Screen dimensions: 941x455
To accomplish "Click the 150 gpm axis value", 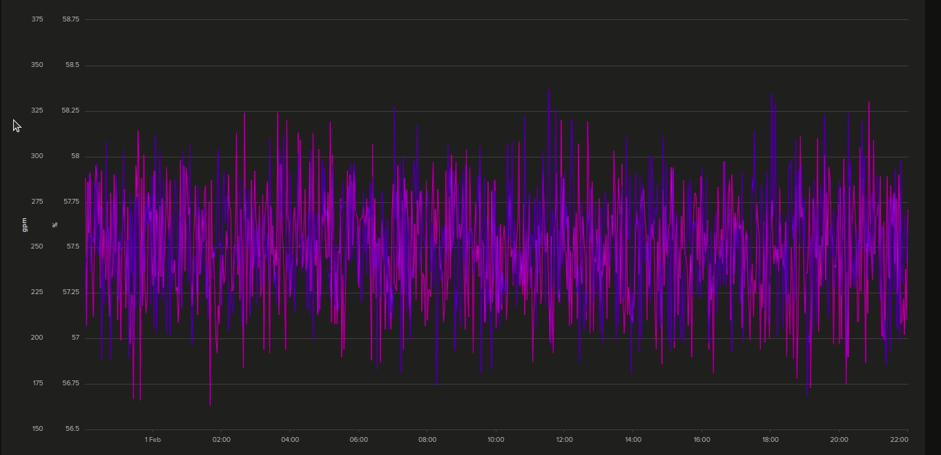I will 37,429.
